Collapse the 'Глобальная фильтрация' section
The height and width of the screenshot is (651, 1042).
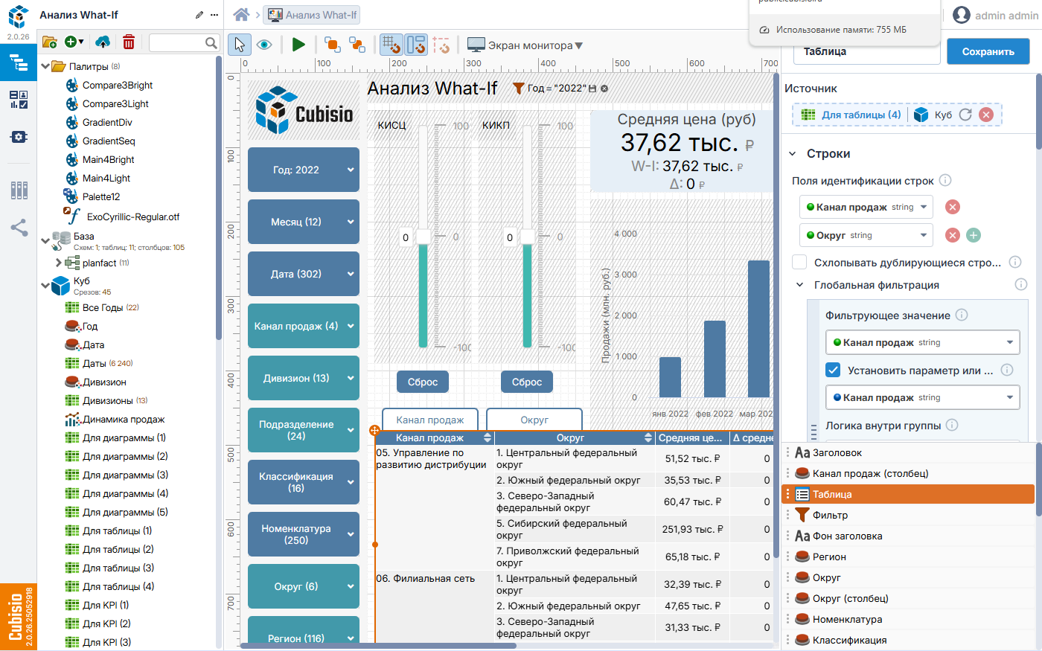coord(800,285)
